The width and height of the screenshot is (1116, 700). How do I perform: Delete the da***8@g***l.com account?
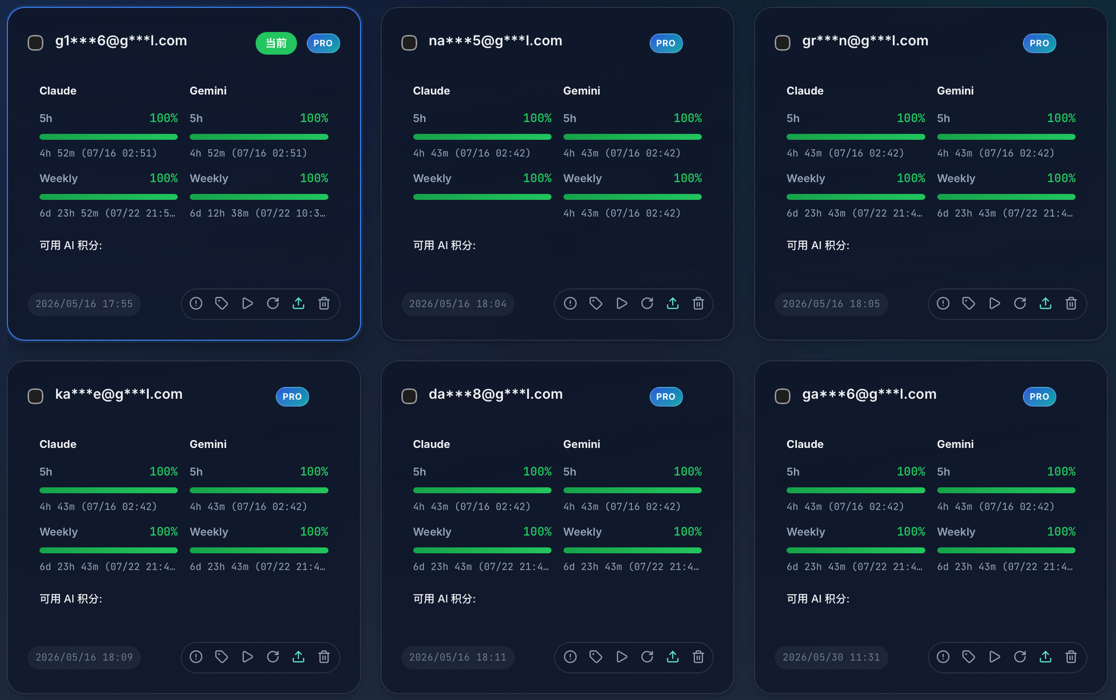pyautogui.click(x=698, y=656)
